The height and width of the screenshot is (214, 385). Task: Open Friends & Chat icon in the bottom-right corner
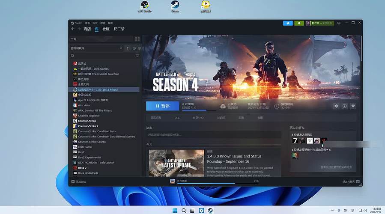358,181
